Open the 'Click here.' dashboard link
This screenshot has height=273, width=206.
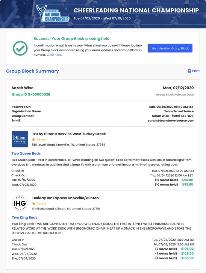[54, 55]
